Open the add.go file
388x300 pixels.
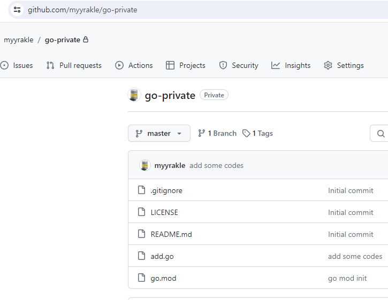click(x=162, y=256)
